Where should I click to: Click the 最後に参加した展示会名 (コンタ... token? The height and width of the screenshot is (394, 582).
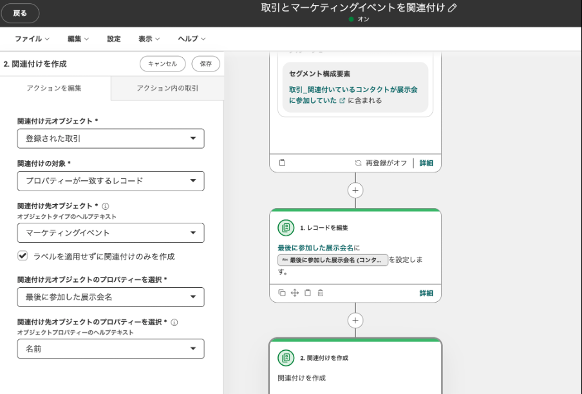(x=333, y=260)
